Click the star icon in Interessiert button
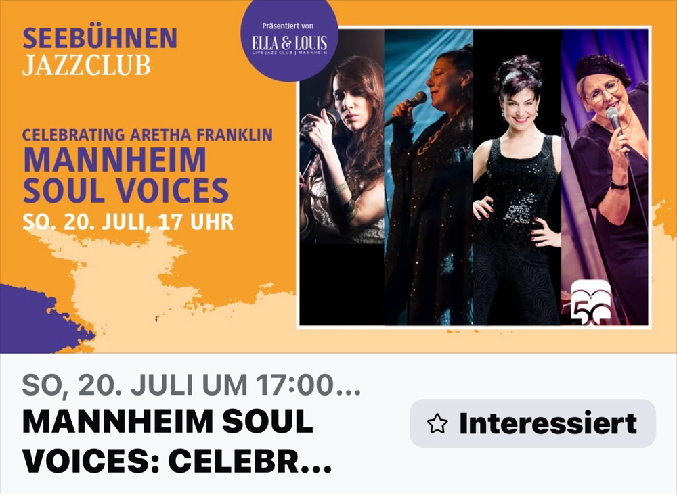 tap(437, 423)
